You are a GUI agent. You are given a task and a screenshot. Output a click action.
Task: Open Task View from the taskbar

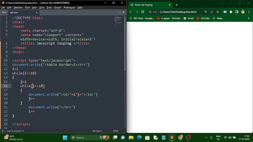click(x=115, y=138)
